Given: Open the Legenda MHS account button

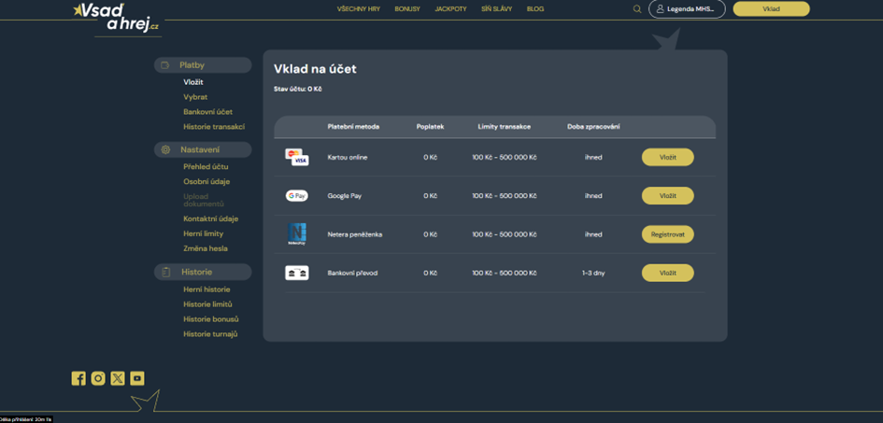Looking at the screenshot, I should click(x=687, y=9).
